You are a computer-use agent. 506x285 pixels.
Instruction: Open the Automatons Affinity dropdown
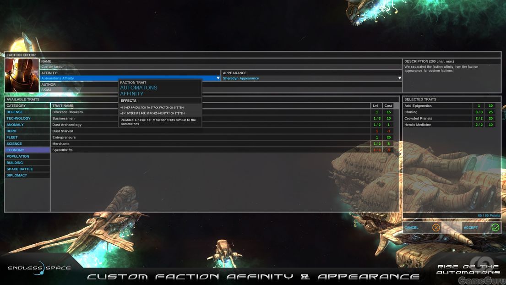[130, 78]
